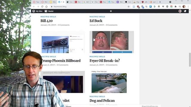Open the 'Fryer Oil Break-in?' post
This screenshot has height=107, width=191.
click(x=105, y=61)
